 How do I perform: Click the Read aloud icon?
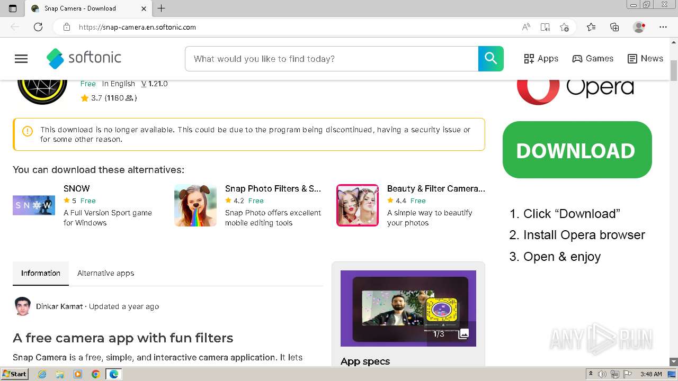tap(526, 27)
